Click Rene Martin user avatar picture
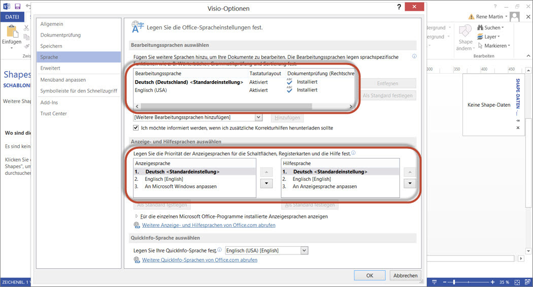Screen dimensions: 533x287 tap(515, 16)
